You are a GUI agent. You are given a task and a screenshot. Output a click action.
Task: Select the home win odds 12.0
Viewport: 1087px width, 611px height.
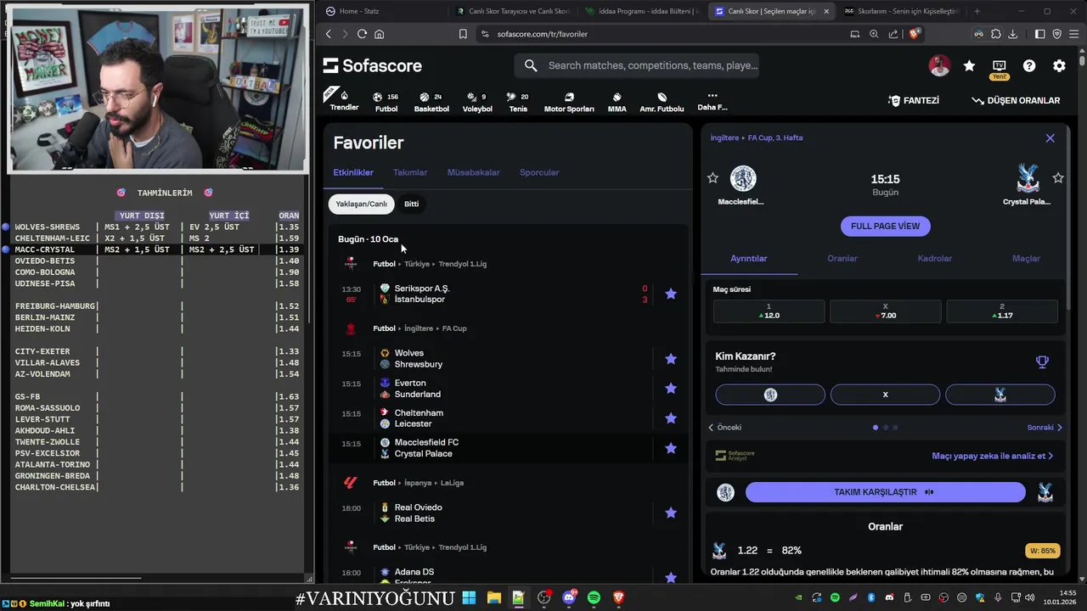(x=769, y=311)
